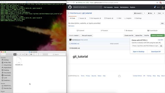Switch to the repository Settings tab
The height and width of the screenshot is (93, 165).
(x=138, y=18)
